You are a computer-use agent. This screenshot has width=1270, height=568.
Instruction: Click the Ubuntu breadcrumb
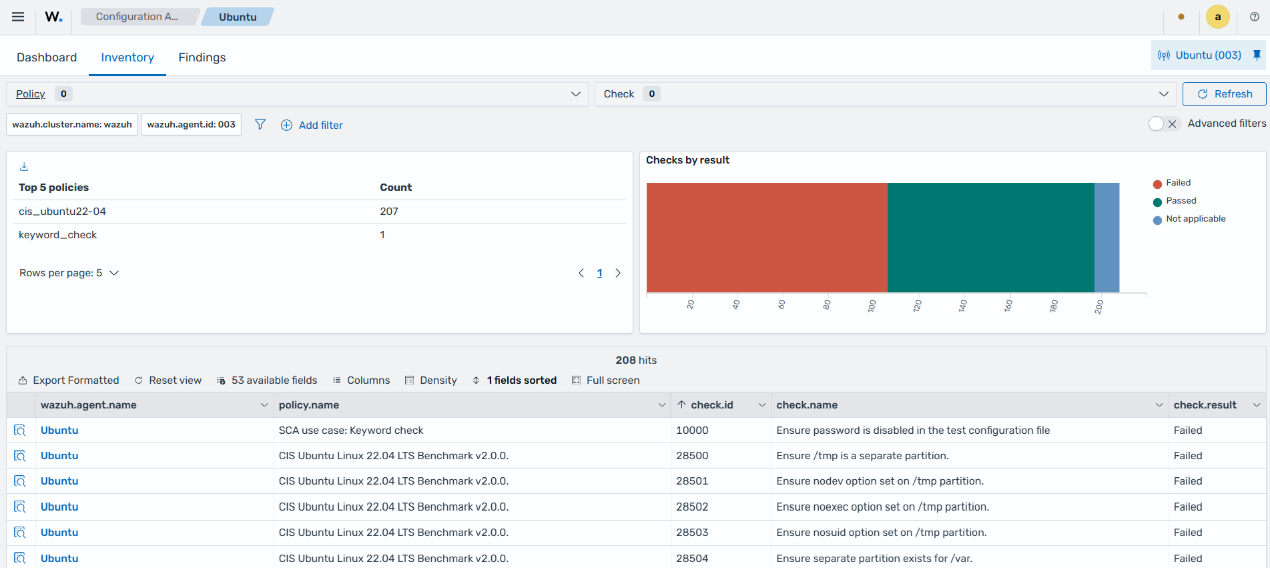pyautogui.click(x=238, y=17)
